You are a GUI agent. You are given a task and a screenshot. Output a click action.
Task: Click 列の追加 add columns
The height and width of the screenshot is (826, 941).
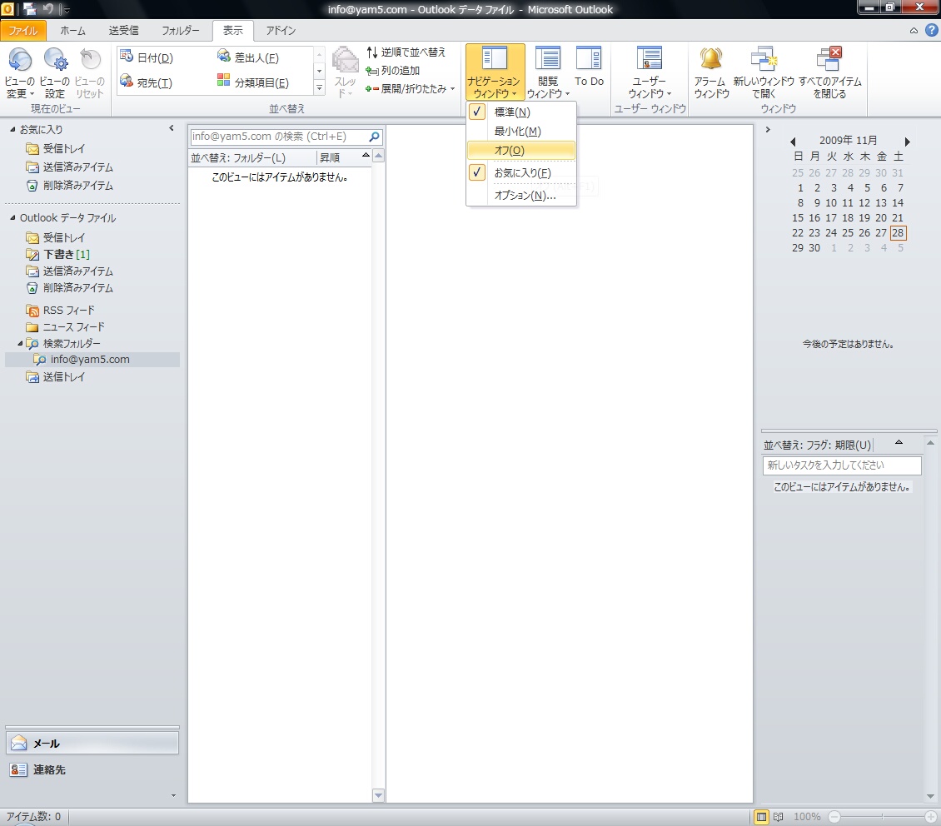click(393, 70)
